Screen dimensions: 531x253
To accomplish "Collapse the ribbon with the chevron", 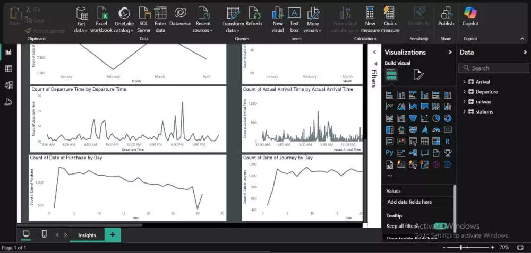I will pyautogui.click(x=522, y=39).
